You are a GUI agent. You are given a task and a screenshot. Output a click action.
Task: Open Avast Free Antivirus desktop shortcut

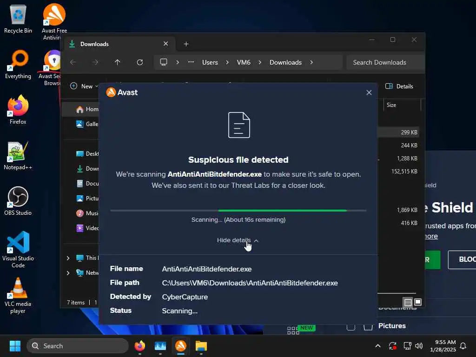coord(54,21)
